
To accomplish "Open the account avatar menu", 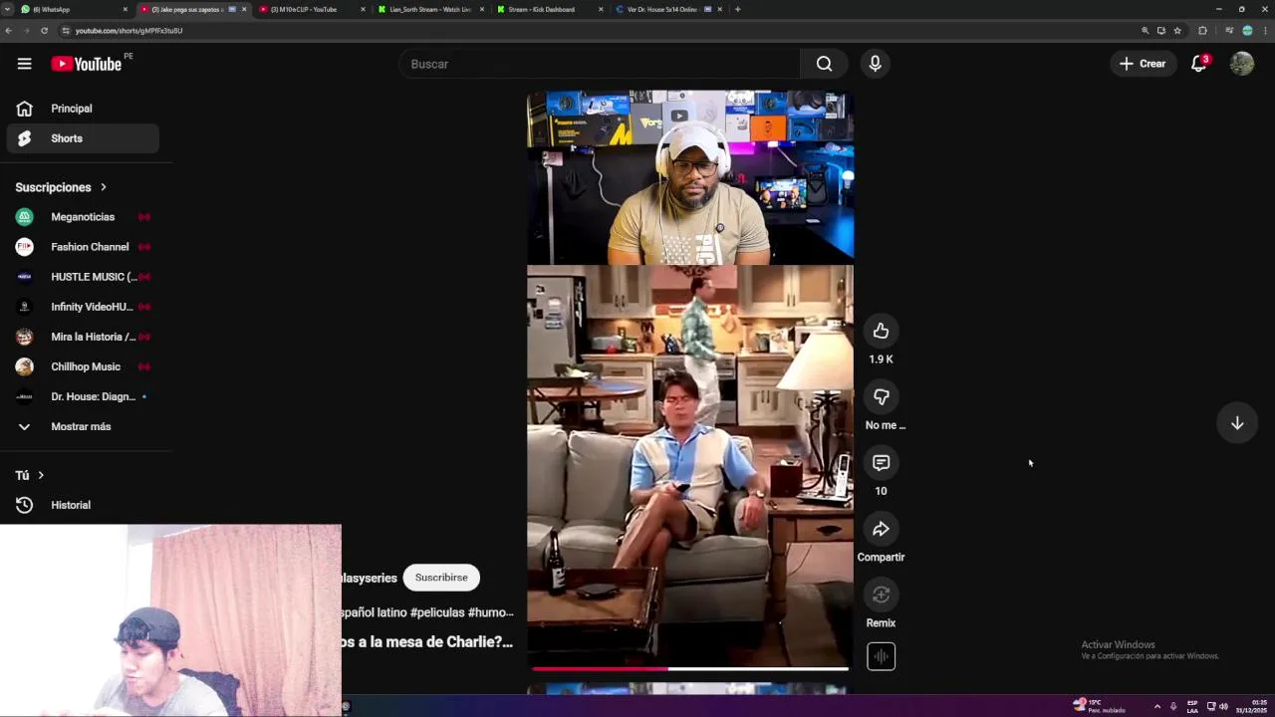I will tap(1241, 64).
